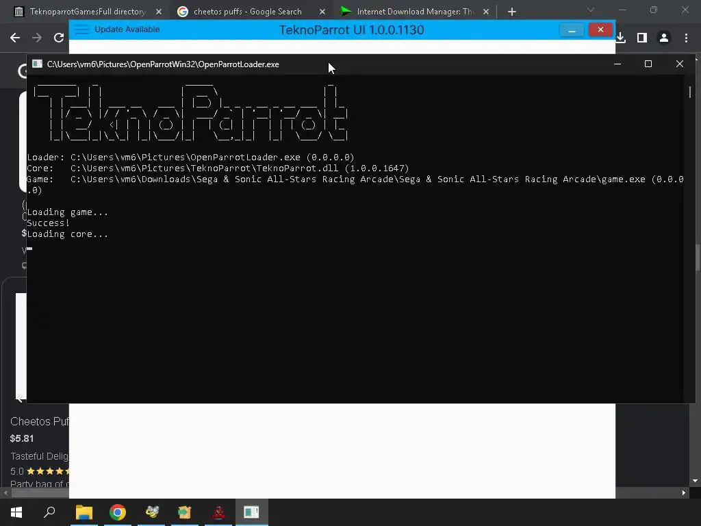Open Windows taskbar search
Screen dimensions: 701x526
49,512
